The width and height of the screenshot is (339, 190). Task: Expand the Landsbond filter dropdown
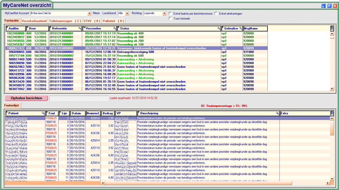(128, 14)
